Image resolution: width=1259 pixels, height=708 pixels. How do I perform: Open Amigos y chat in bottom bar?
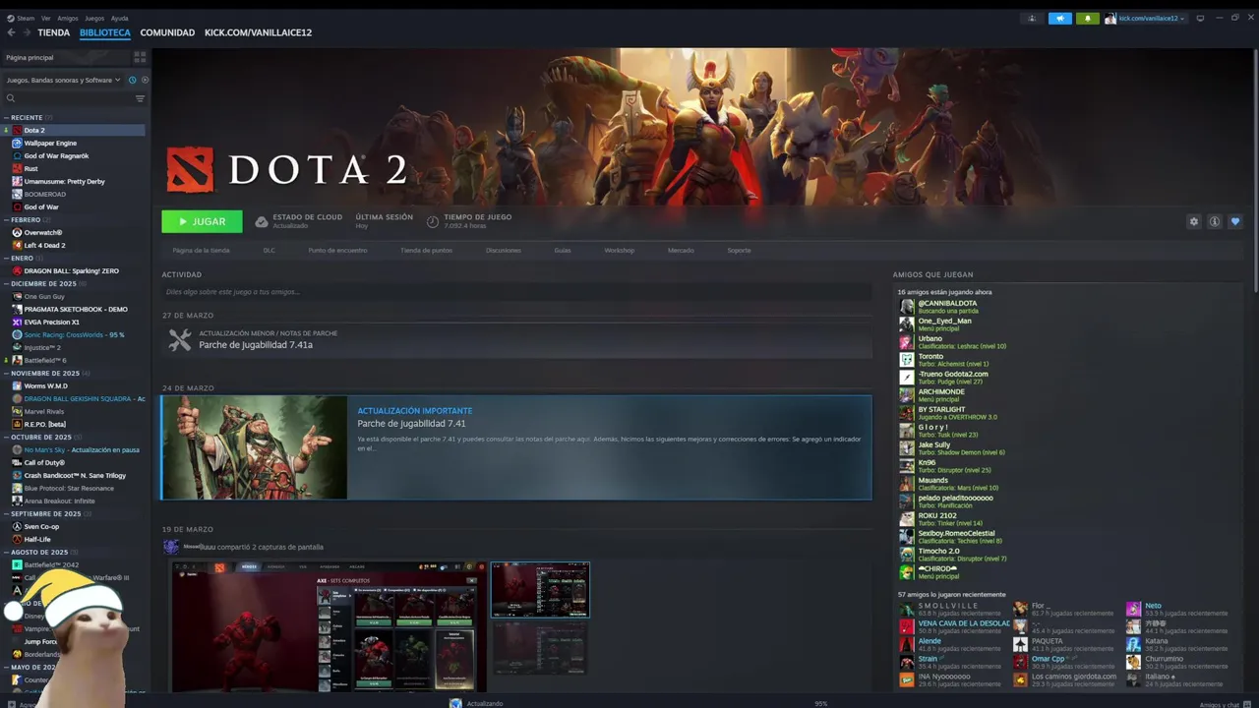pos(1220,704)
